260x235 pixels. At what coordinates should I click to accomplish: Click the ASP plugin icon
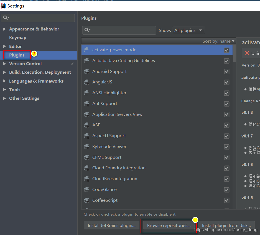[86, 125]
